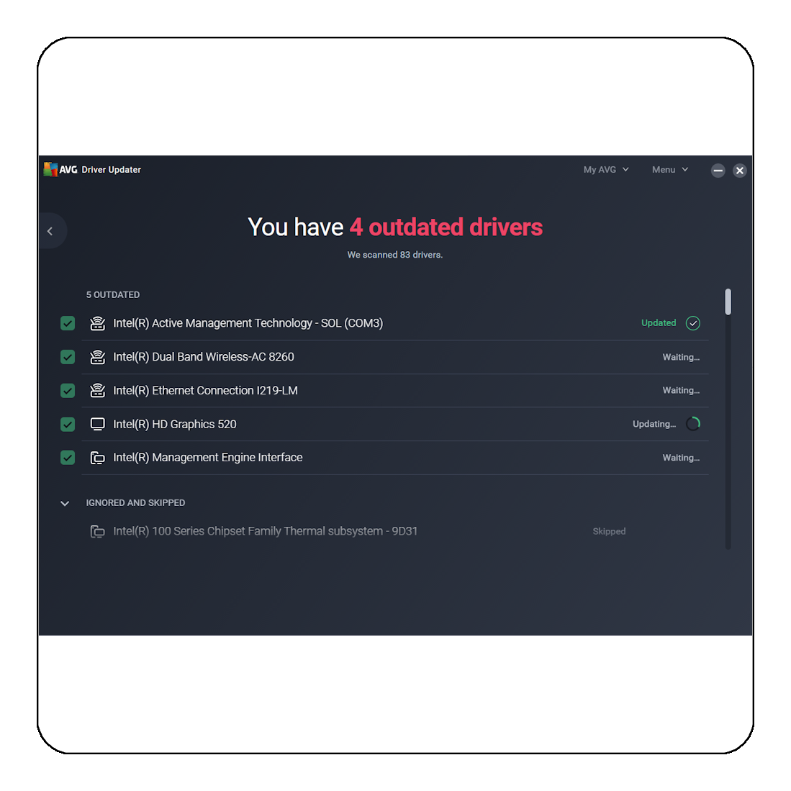This screenshot has height=791, width=791.
Task: Click 'We scanned 83 drivers.' text
Action: pyautogui.click(x=395, y=255)
